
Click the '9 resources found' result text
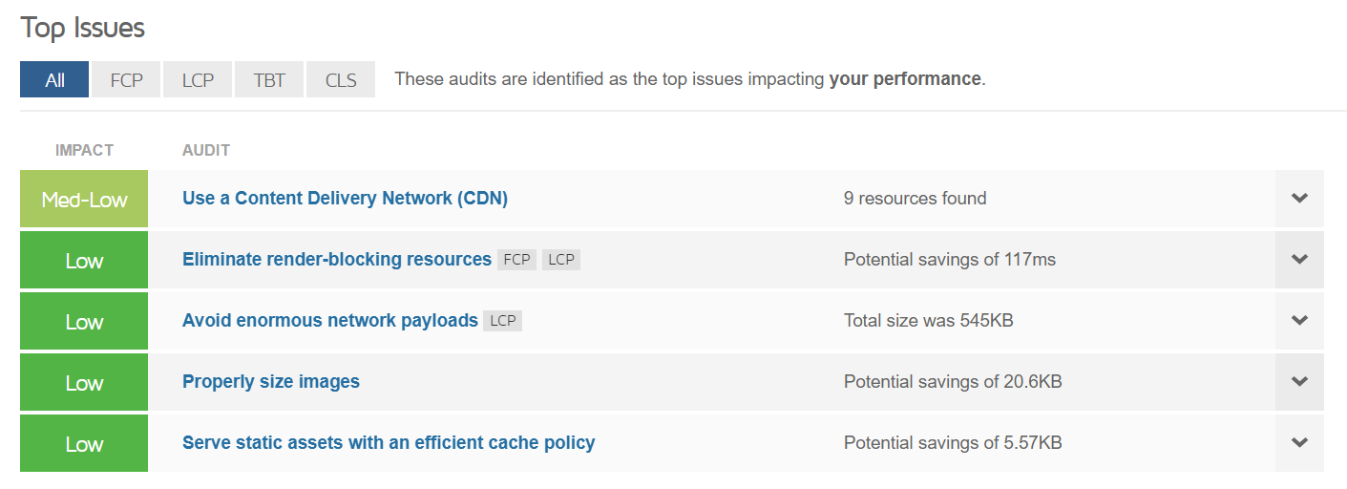pos(915,199)
